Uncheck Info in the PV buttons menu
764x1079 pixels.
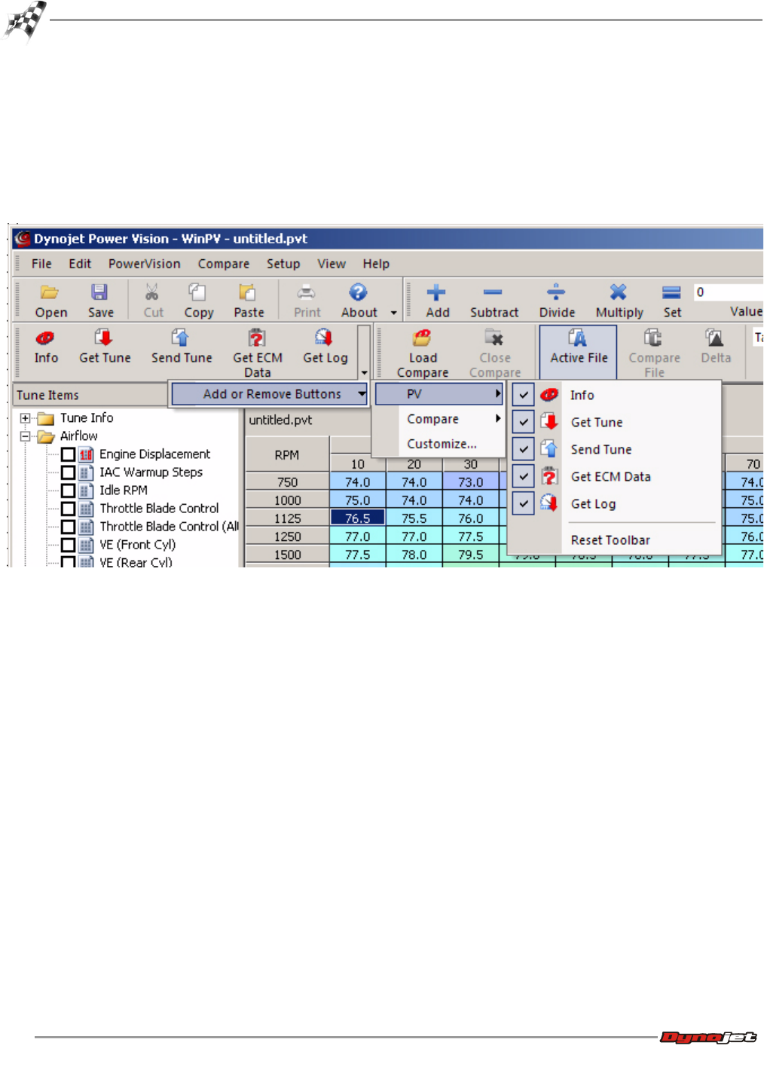click(x=524, y=395)
